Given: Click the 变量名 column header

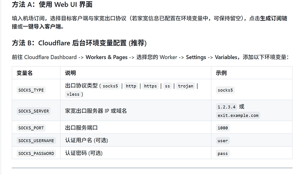Looking at the screenshot, I should (24, 73).
